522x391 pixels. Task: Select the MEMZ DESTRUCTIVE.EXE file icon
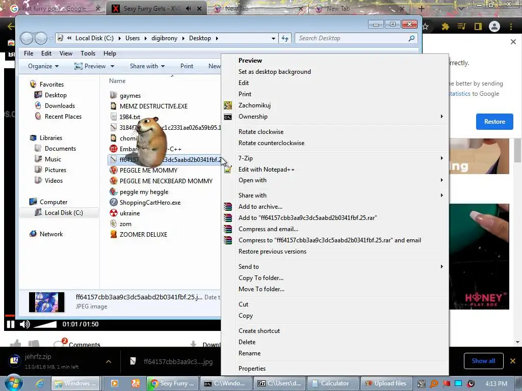(114, 106)
